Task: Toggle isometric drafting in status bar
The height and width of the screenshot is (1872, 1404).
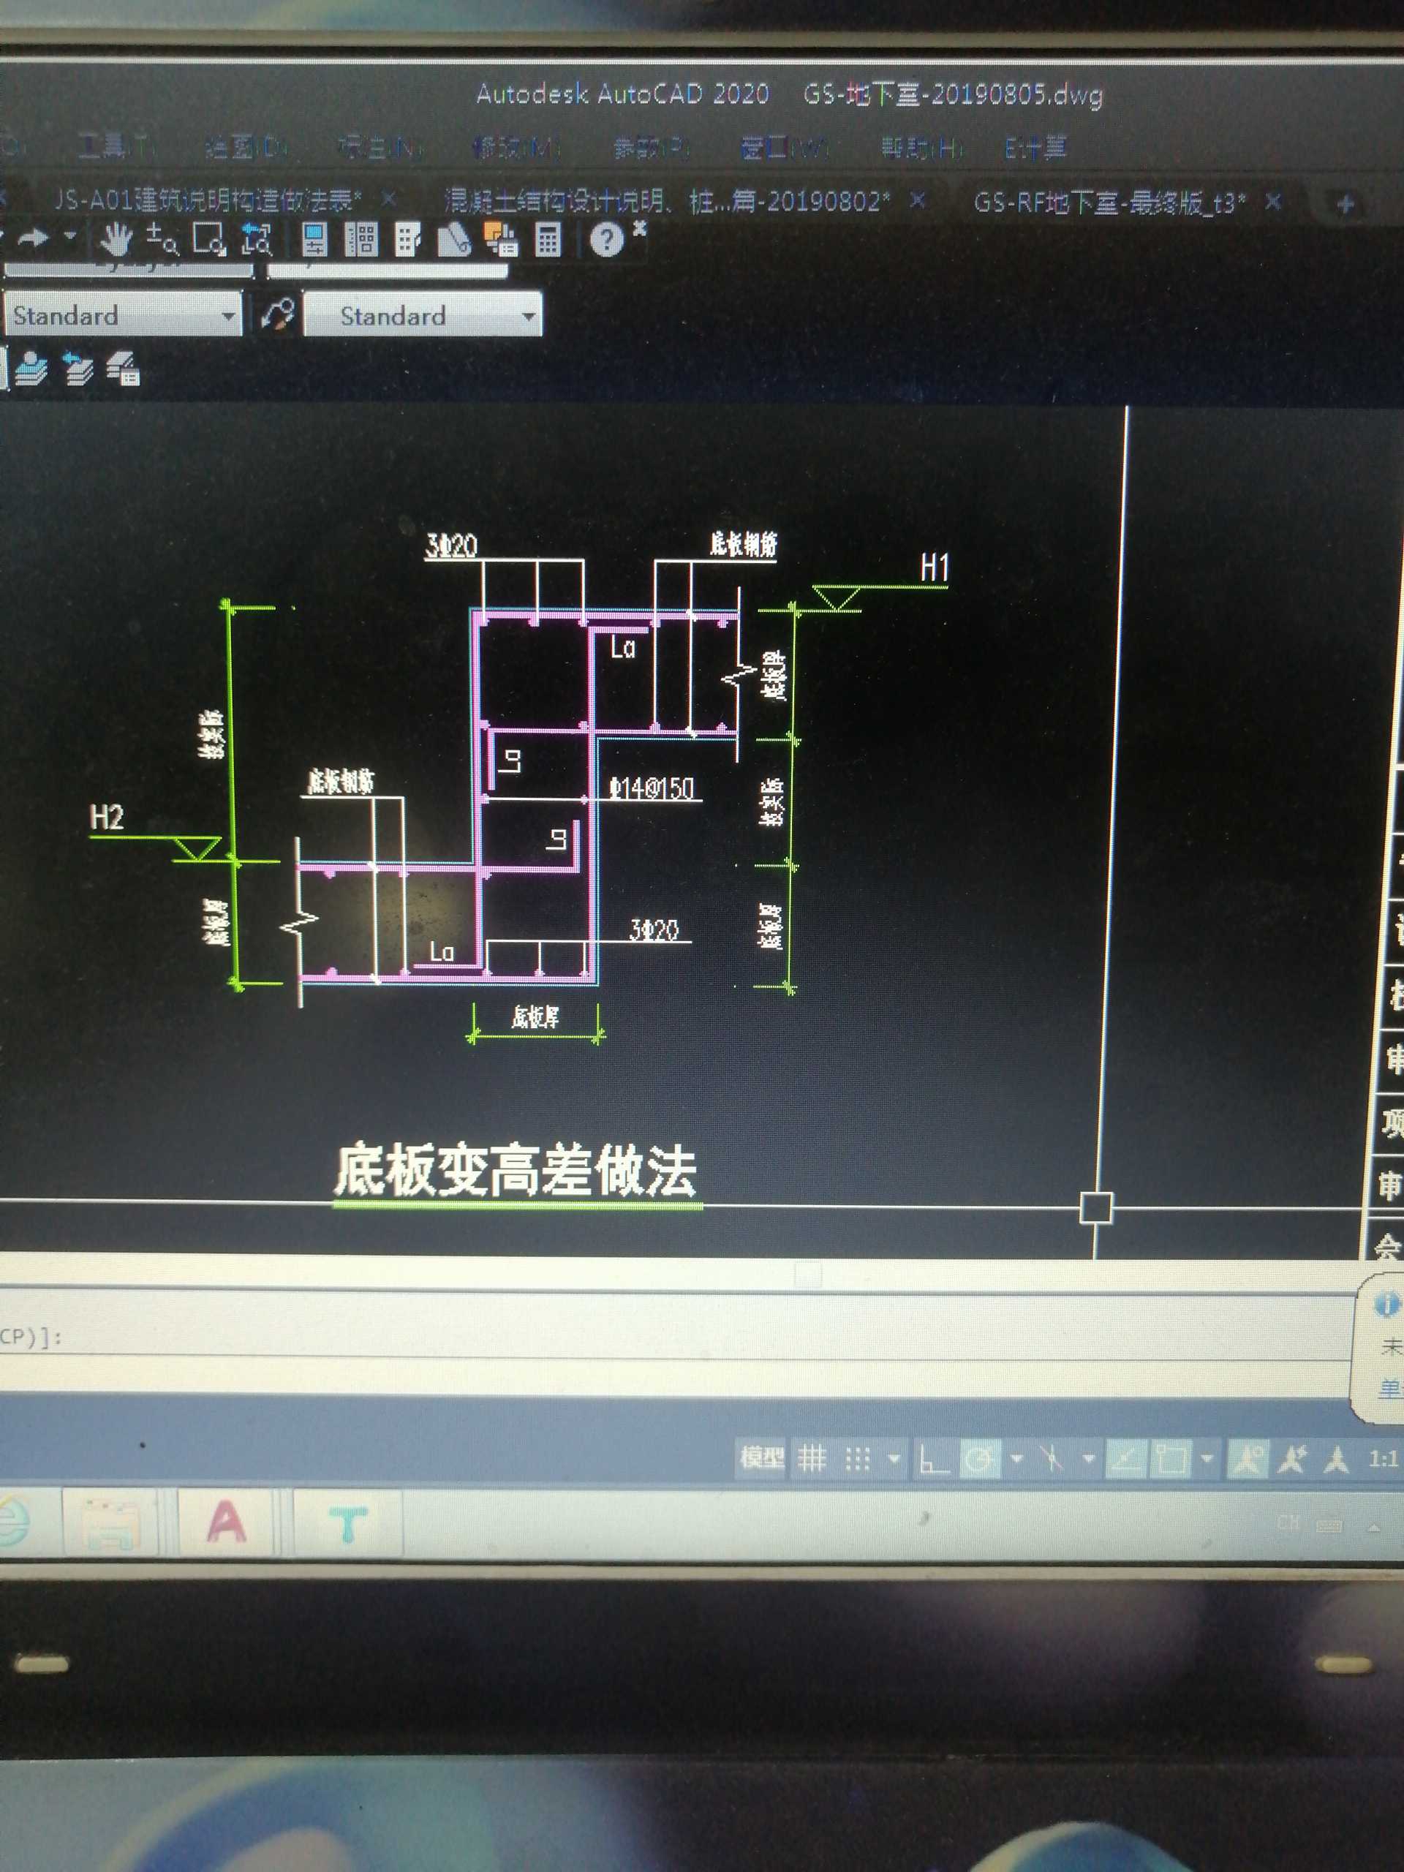Action: point(1052,1459)
